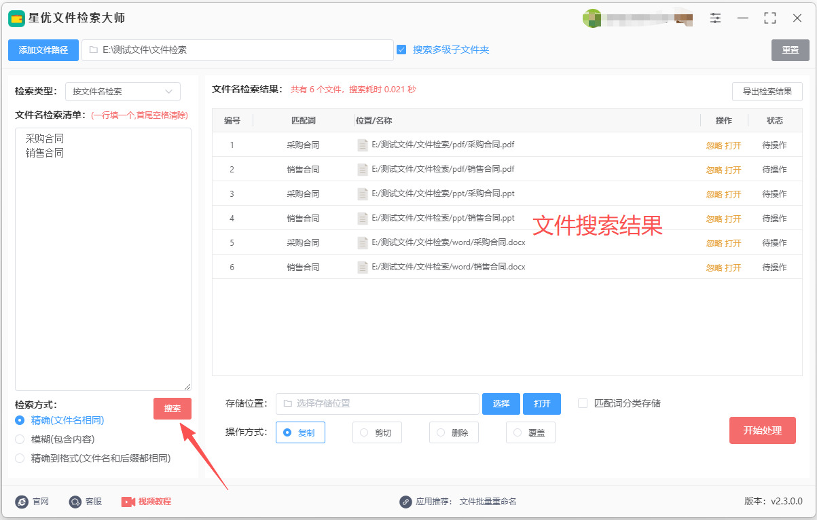The height and width of the screenshot is (520, 817).
Task: Choose 删除 operation mode
Action: (454, 432)
